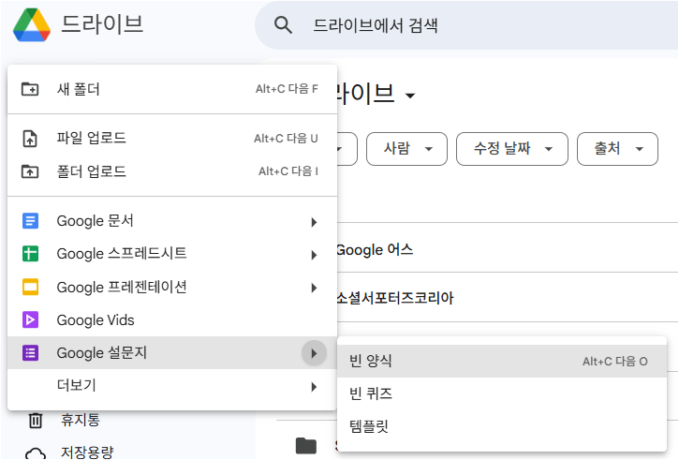Select Google Vids menu item
The width and height of the screenshot is (679, 460).
(x=172, y=320)
